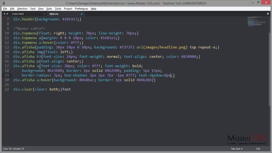The height and width of the screenshot is (153, 272).
Task: Click color value #862900
Action: tap(112, 71)
